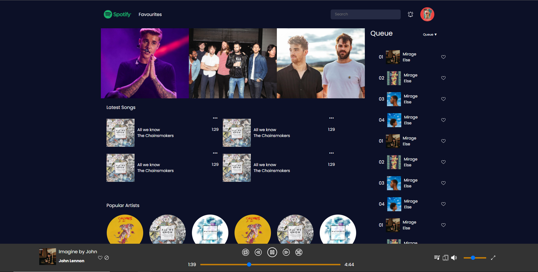Viewport: 538px width, 272px height.
Task: Open the user profile avatar
Action: click(427, 14)
